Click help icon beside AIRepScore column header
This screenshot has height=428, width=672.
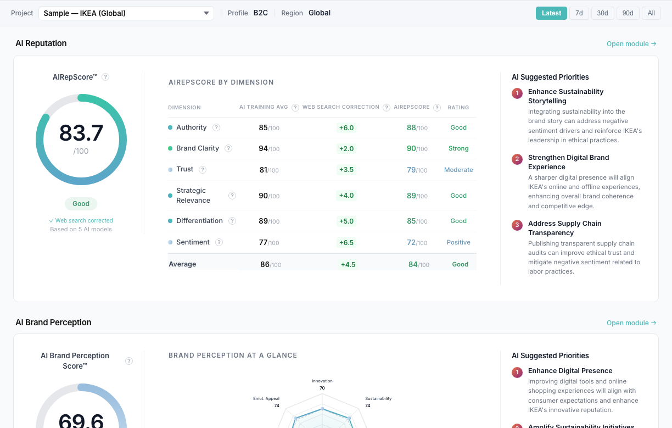pos(437,108)
